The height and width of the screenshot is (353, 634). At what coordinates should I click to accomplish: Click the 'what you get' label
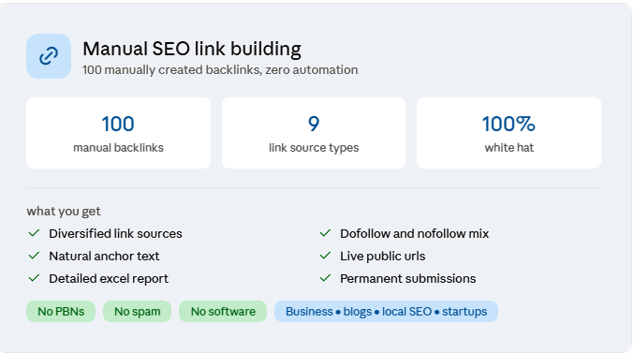pyautogui.click(x=64, y=211)
